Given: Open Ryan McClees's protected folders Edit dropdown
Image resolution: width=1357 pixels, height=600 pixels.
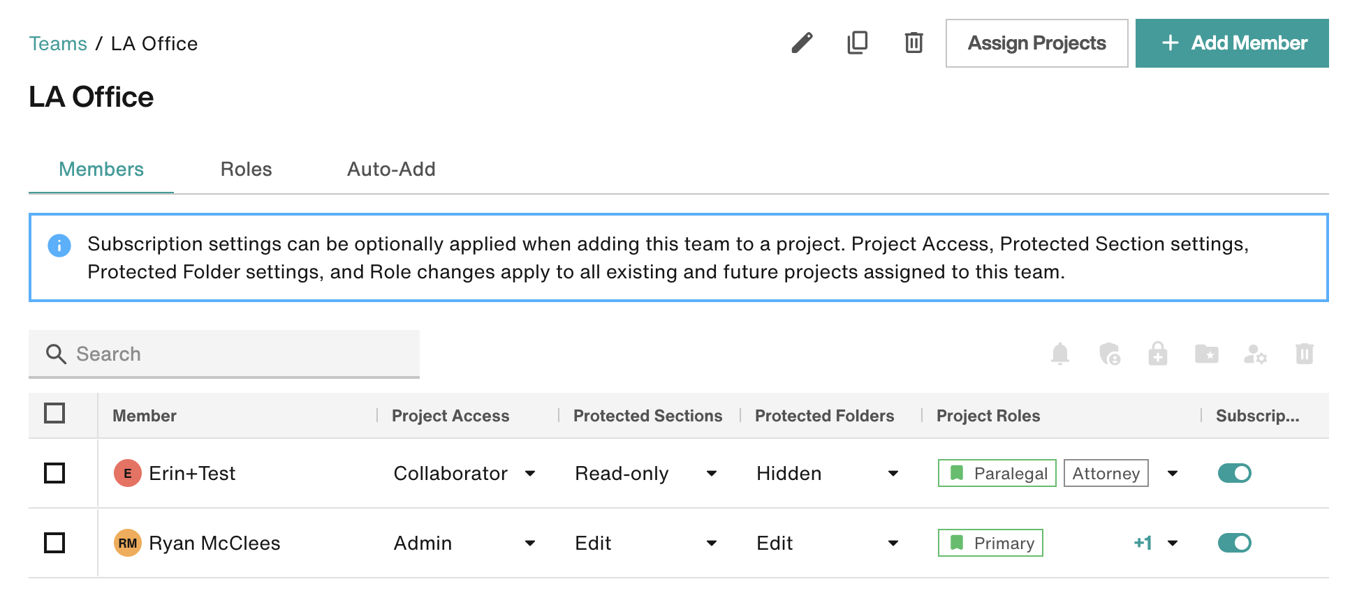Looking at the screenshot, I should point(828,543).
